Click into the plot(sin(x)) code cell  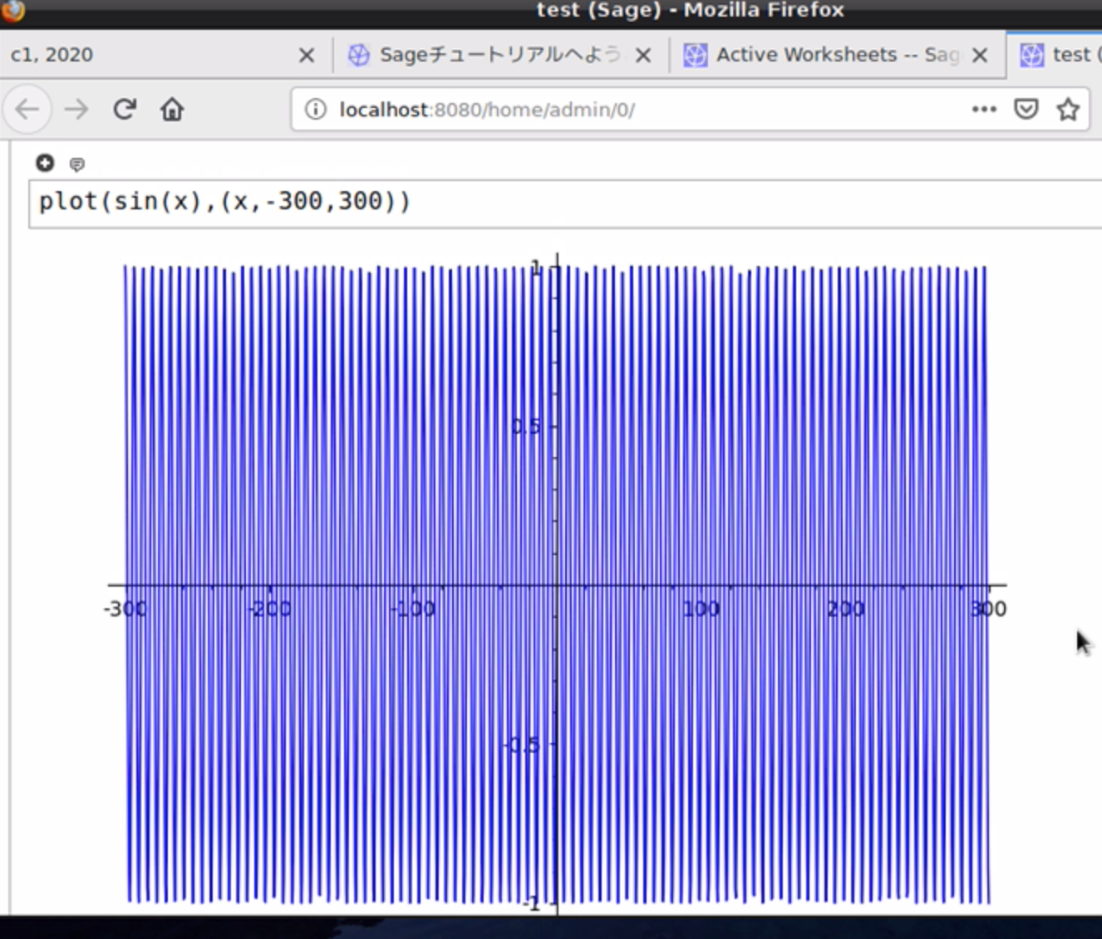tap(565, 203)
